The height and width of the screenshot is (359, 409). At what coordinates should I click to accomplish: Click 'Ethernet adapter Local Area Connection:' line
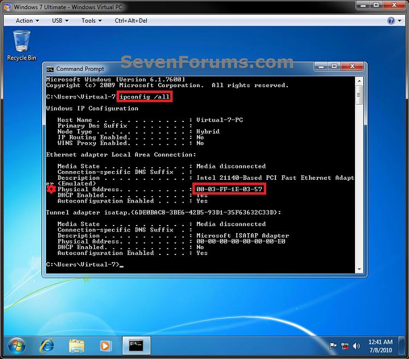[x=121, y=155]
